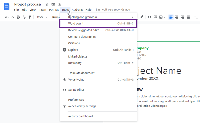Close the Tools menu
The width and height of the screenshot is (200, 123).
pyautogui.click(x=65, y=10)
